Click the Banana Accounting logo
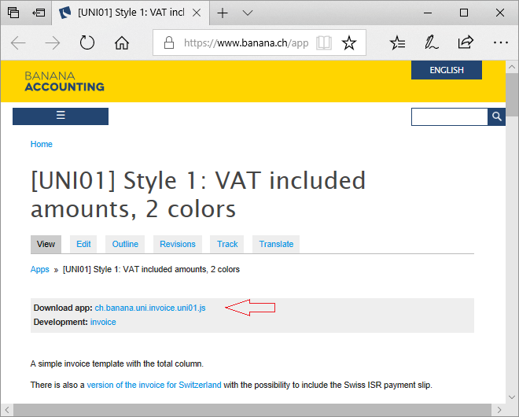This screenshot has width=519, height=417. click(x=64, y=81)
